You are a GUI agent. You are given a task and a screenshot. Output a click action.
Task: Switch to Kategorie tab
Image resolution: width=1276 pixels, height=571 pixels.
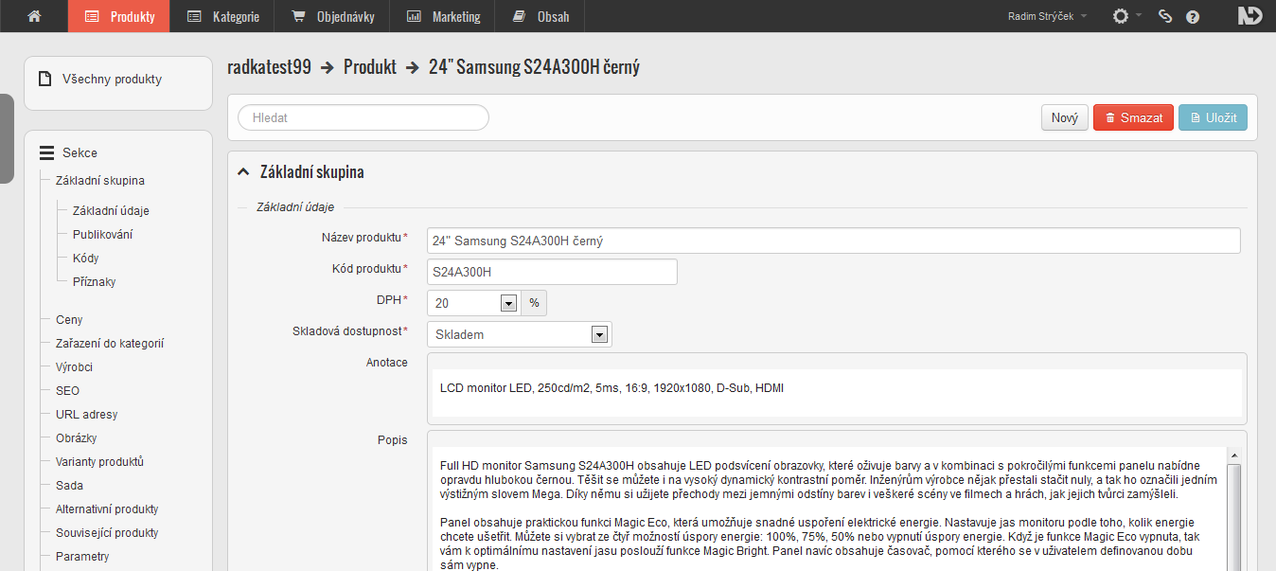tap(222, 16)
